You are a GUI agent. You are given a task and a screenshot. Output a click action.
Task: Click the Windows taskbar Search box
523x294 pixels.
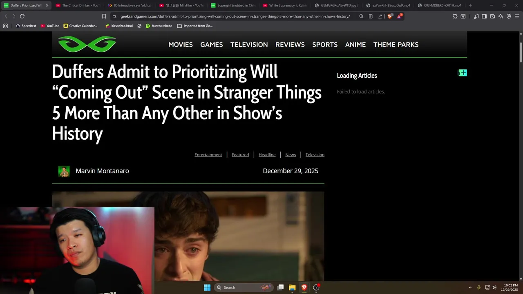(x=244, y=287)
